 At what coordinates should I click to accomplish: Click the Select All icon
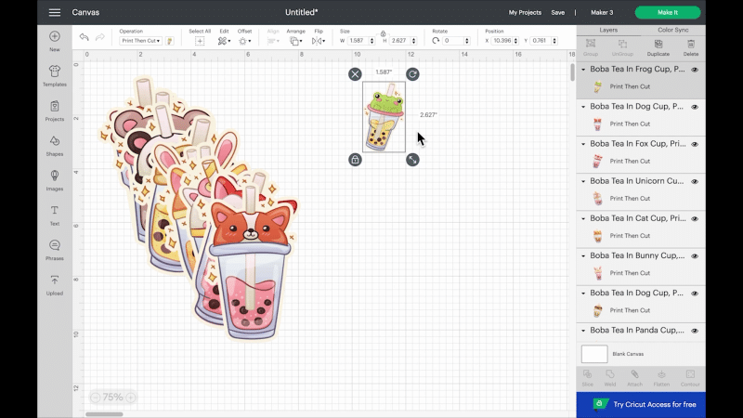pos(200,41)
